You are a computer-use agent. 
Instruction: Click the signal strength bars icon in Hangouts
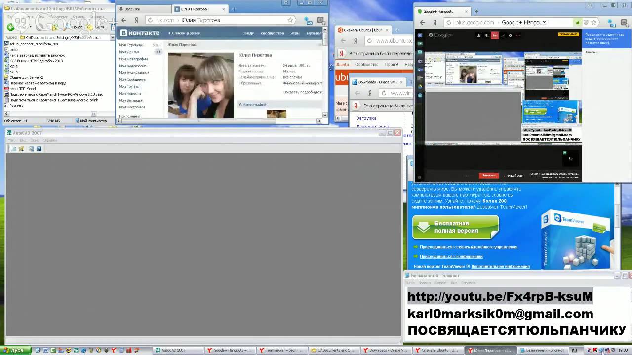click(x=503, y=35)
